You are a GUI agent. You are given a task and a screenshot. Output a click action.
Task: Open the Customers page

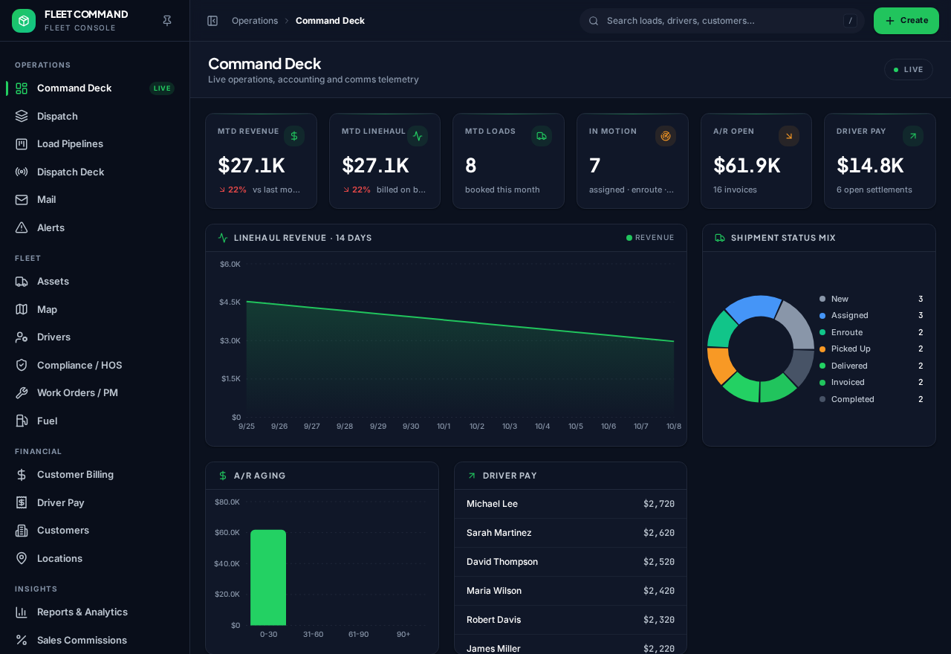pos(94,530)
